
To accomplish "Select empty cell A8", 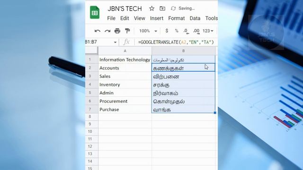I will click(x=125, y=117).
